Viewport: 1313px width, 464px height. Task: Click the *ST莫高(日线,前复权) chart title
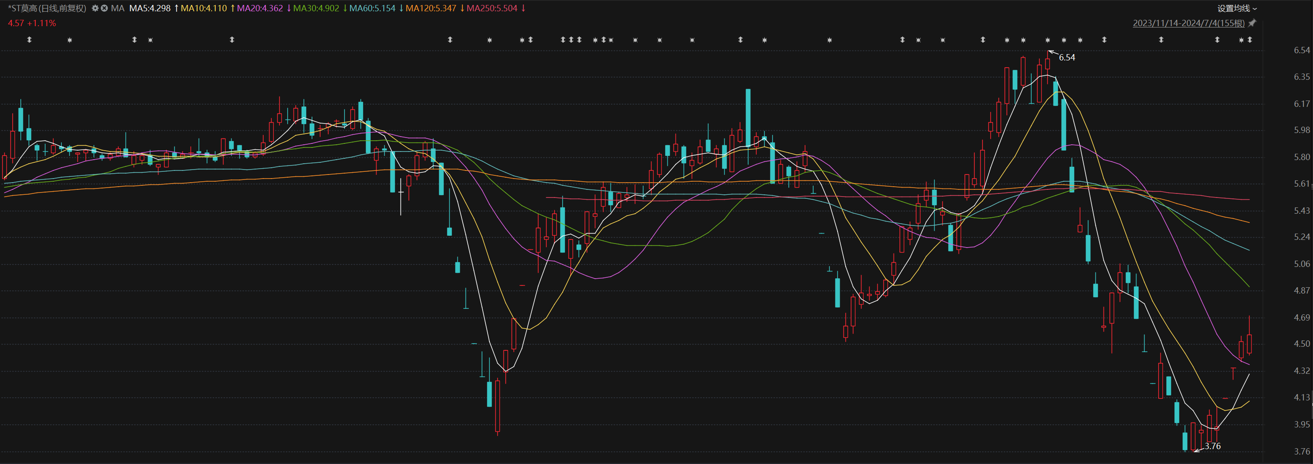[47, 8]
